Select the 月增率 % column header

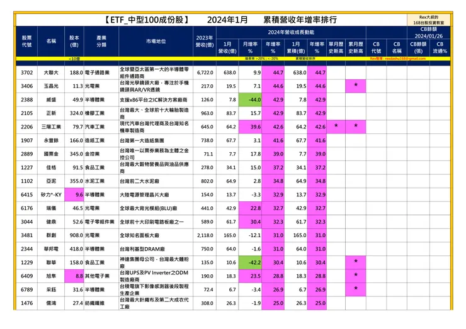tap(250, 48)
